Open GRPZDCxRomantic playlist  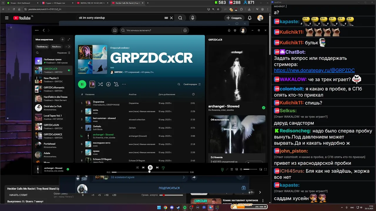pyautogui.click(x=53, y=89)
